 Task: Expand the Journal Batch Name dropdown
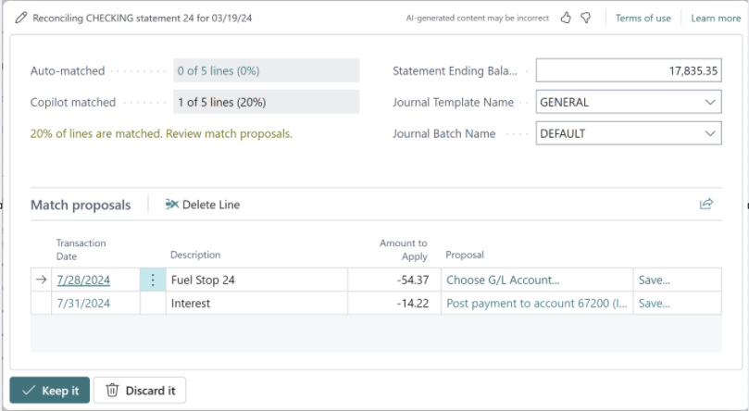click(x=710, y=133)
